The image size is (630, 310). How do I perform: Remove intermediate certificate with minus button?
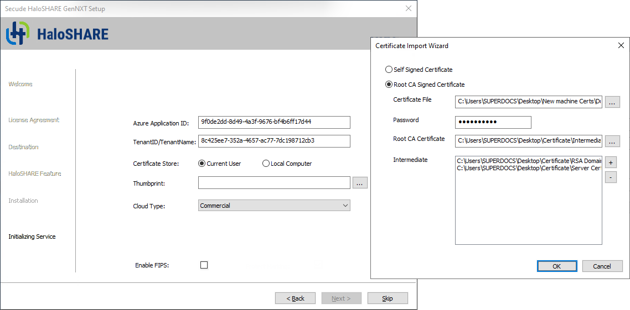[x=611, y=177]
